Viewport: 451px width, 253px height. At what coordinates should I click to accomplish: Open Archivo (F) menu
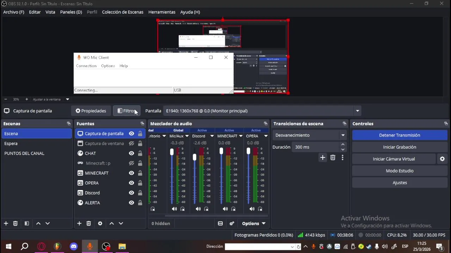click(14, 12)
